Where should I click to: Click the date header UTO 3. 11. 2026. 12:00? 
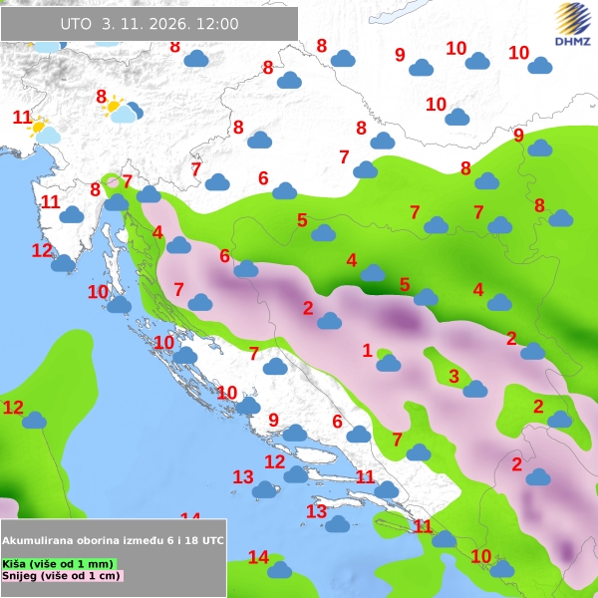(x=149, y=24)
